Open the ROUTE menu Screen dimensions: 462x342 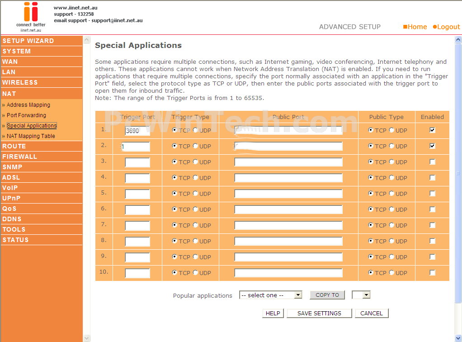[42, 146]
